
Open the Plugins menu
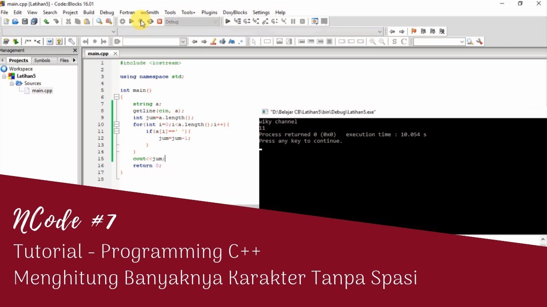click(x=209, y=12)
